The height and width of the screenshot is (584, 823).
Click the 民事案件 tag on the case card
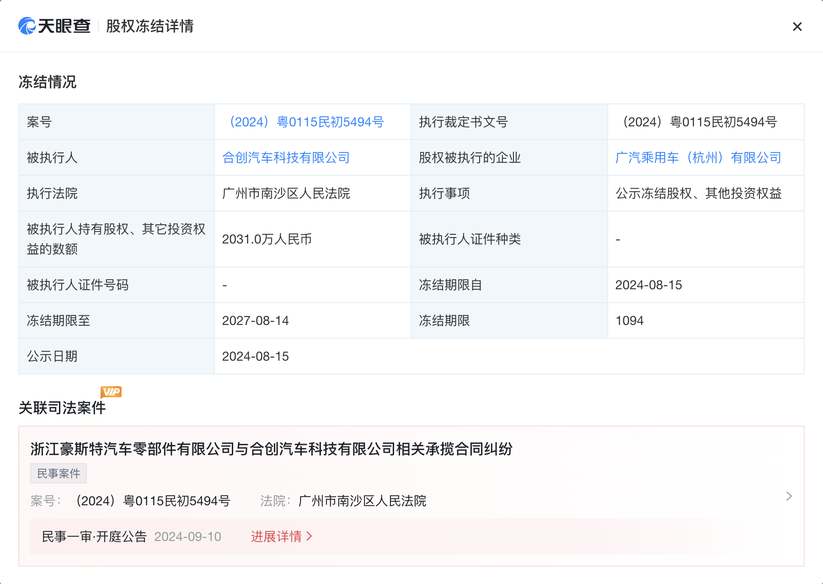click(x=59, y=474)
